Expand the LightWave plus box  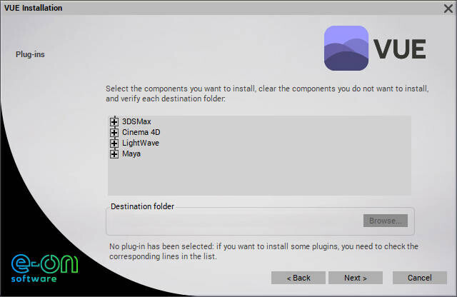coord(114,144)
